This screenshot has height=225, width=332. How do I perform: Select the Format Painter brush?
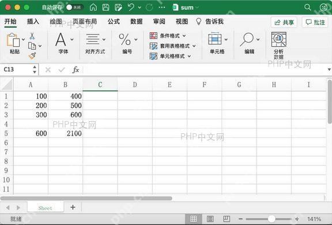tap(32, 56)
